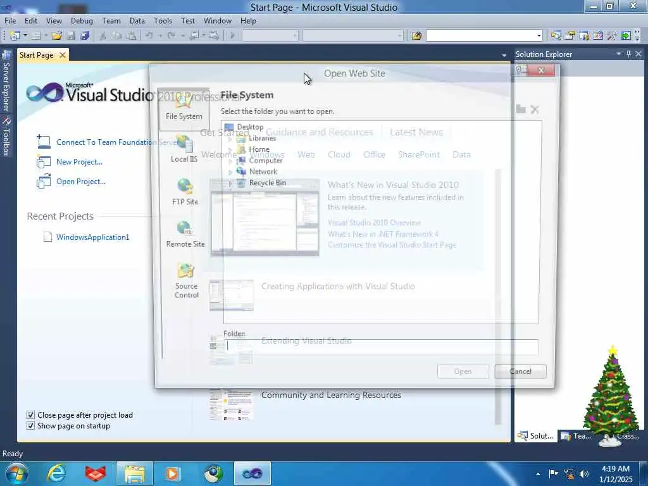Click the Toolbox wrench-and-hammer toolbar icon
The image size is (648, 486).
click(x=612, y=36)
